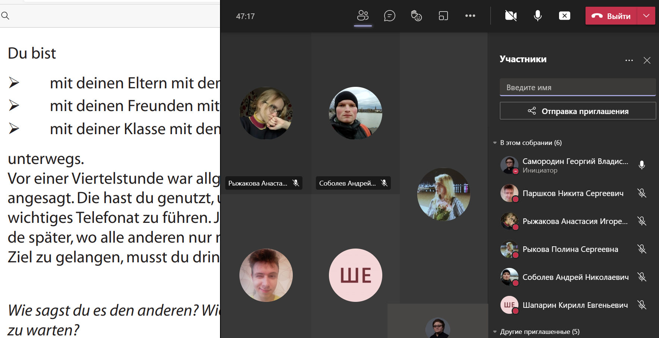The height and width of the screenshot is (338, 659).
Task: Open the reactions and raise hand icon
Action: pos(416,16)
